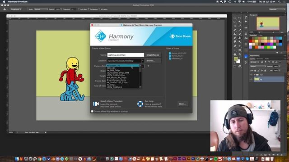Click the scene Name input field
The width and height of the screenshot is (289, 162).
point(126,55)
